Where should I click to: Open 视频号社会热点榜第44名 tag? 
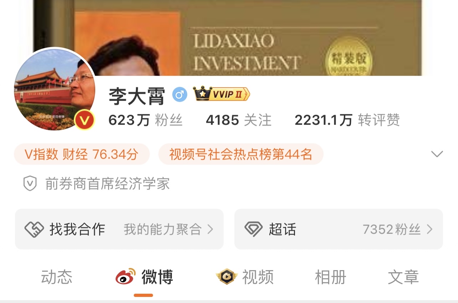241,154
